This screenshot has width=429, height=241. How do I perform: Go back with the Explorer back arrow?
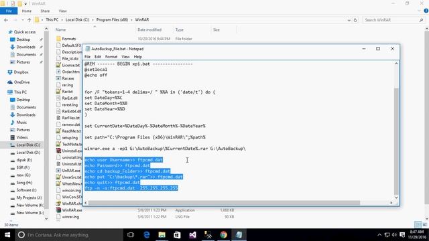pyautogui.click(x=6, y=20)
